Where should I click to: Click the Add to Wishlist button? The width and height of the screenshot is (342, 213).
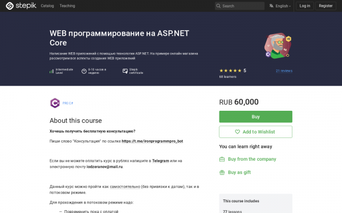click(x=255, y=132)
